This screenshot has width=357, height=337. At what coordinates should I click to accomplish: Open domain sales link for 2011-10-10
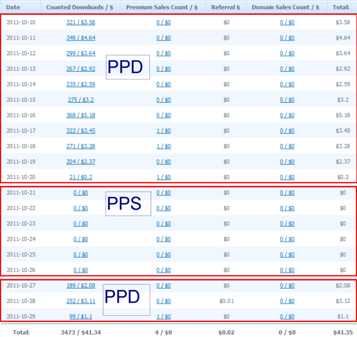(x=287, y=22)
